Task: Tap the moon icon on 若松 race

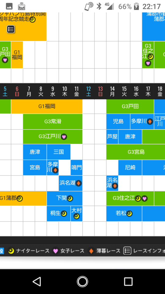Action: (129, 213)
